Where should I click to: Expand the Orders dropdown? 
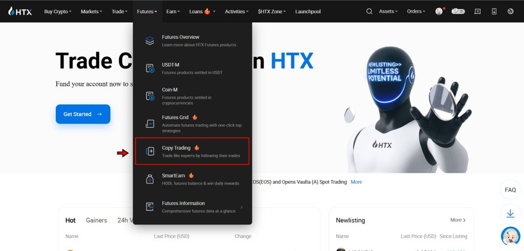[416, 11]
